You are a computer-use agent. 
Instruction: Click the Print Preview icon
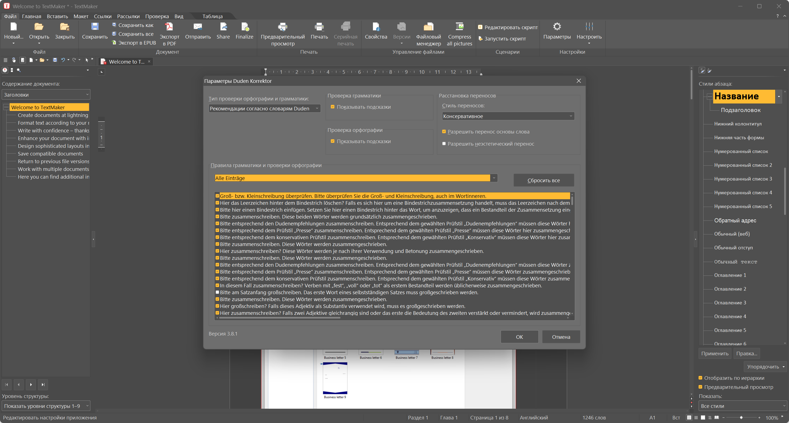point(282,28)
